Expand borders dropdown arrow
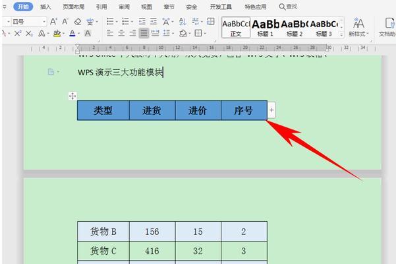The width and height of the screenshot is (396, 264). coord(205,34)
